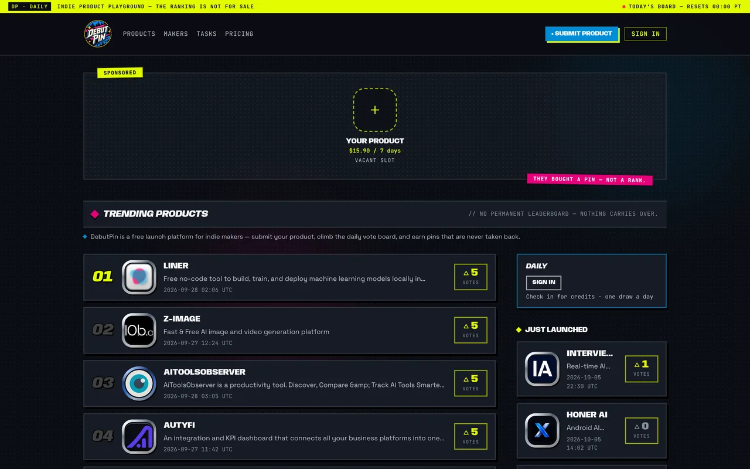Click the 'No permanent leaderboard' note

[563, 214]
